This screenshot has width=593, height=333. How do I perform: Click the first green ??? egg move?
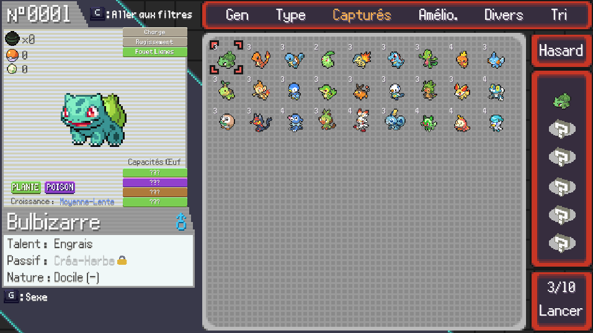[154, 173]
